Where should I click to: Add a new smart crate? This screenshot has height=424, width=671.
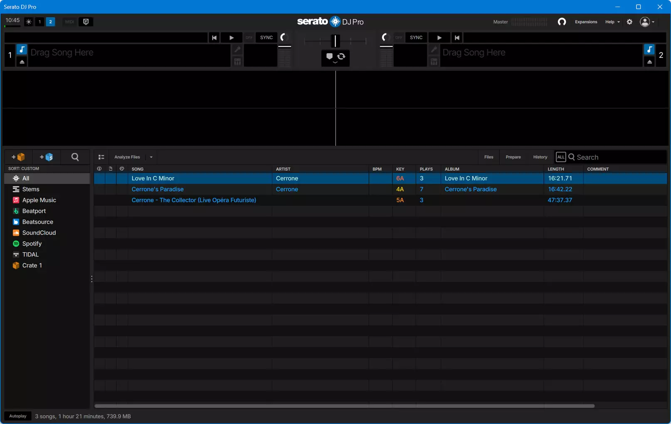(46, 157)
